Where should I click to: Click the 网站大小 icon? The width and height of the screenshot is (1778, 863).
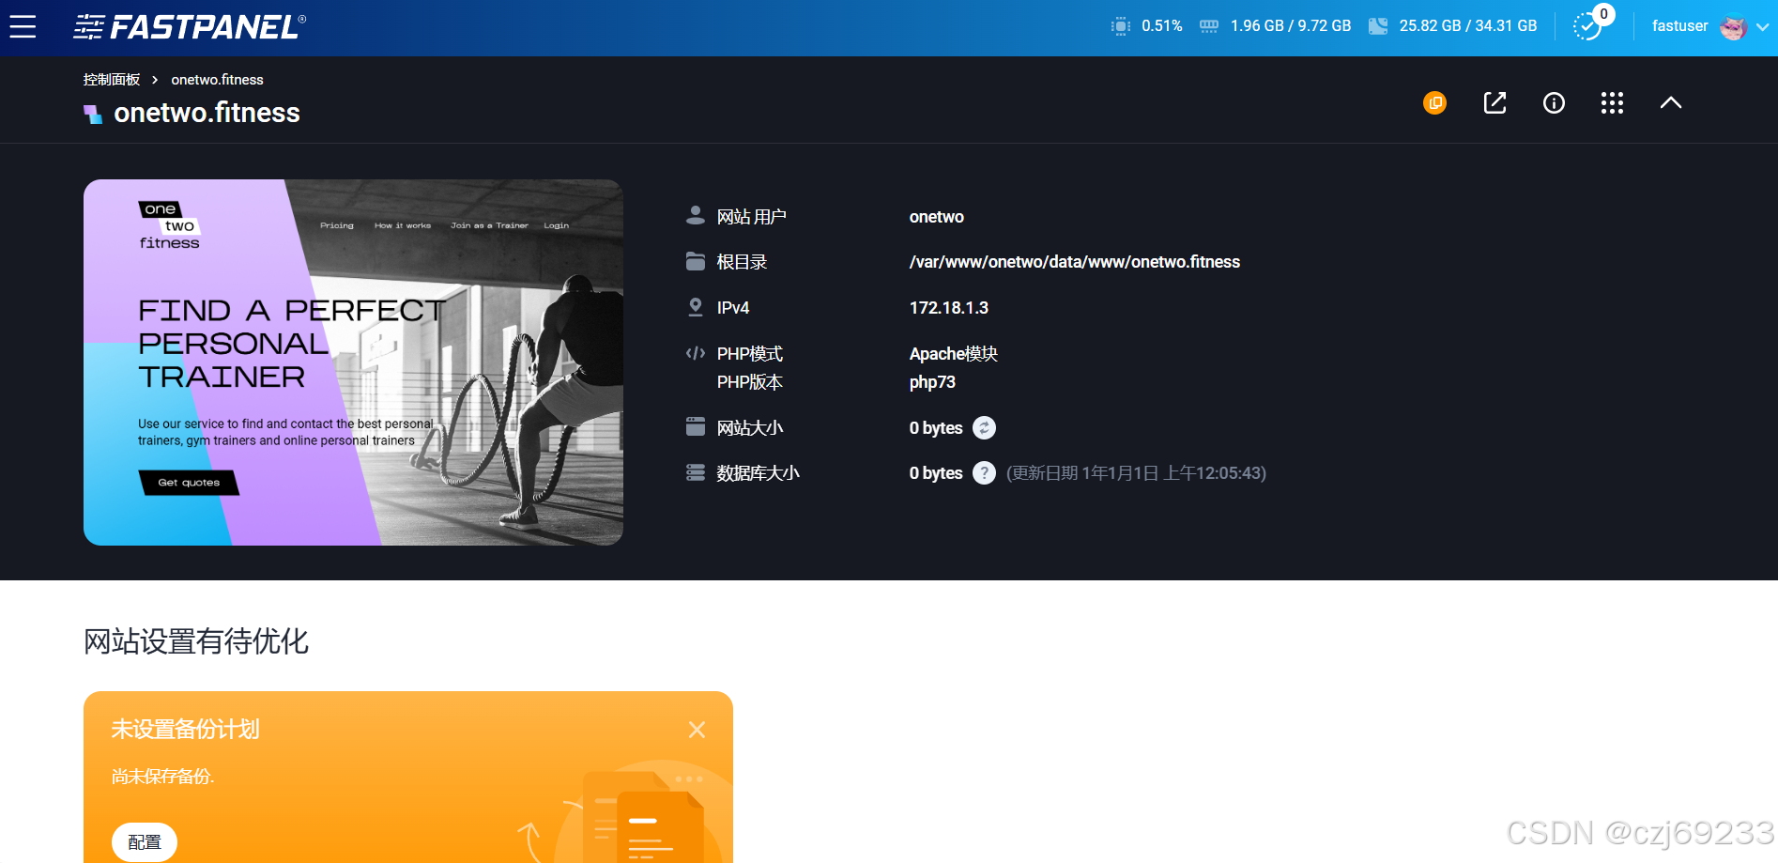(x=696, y=427)
